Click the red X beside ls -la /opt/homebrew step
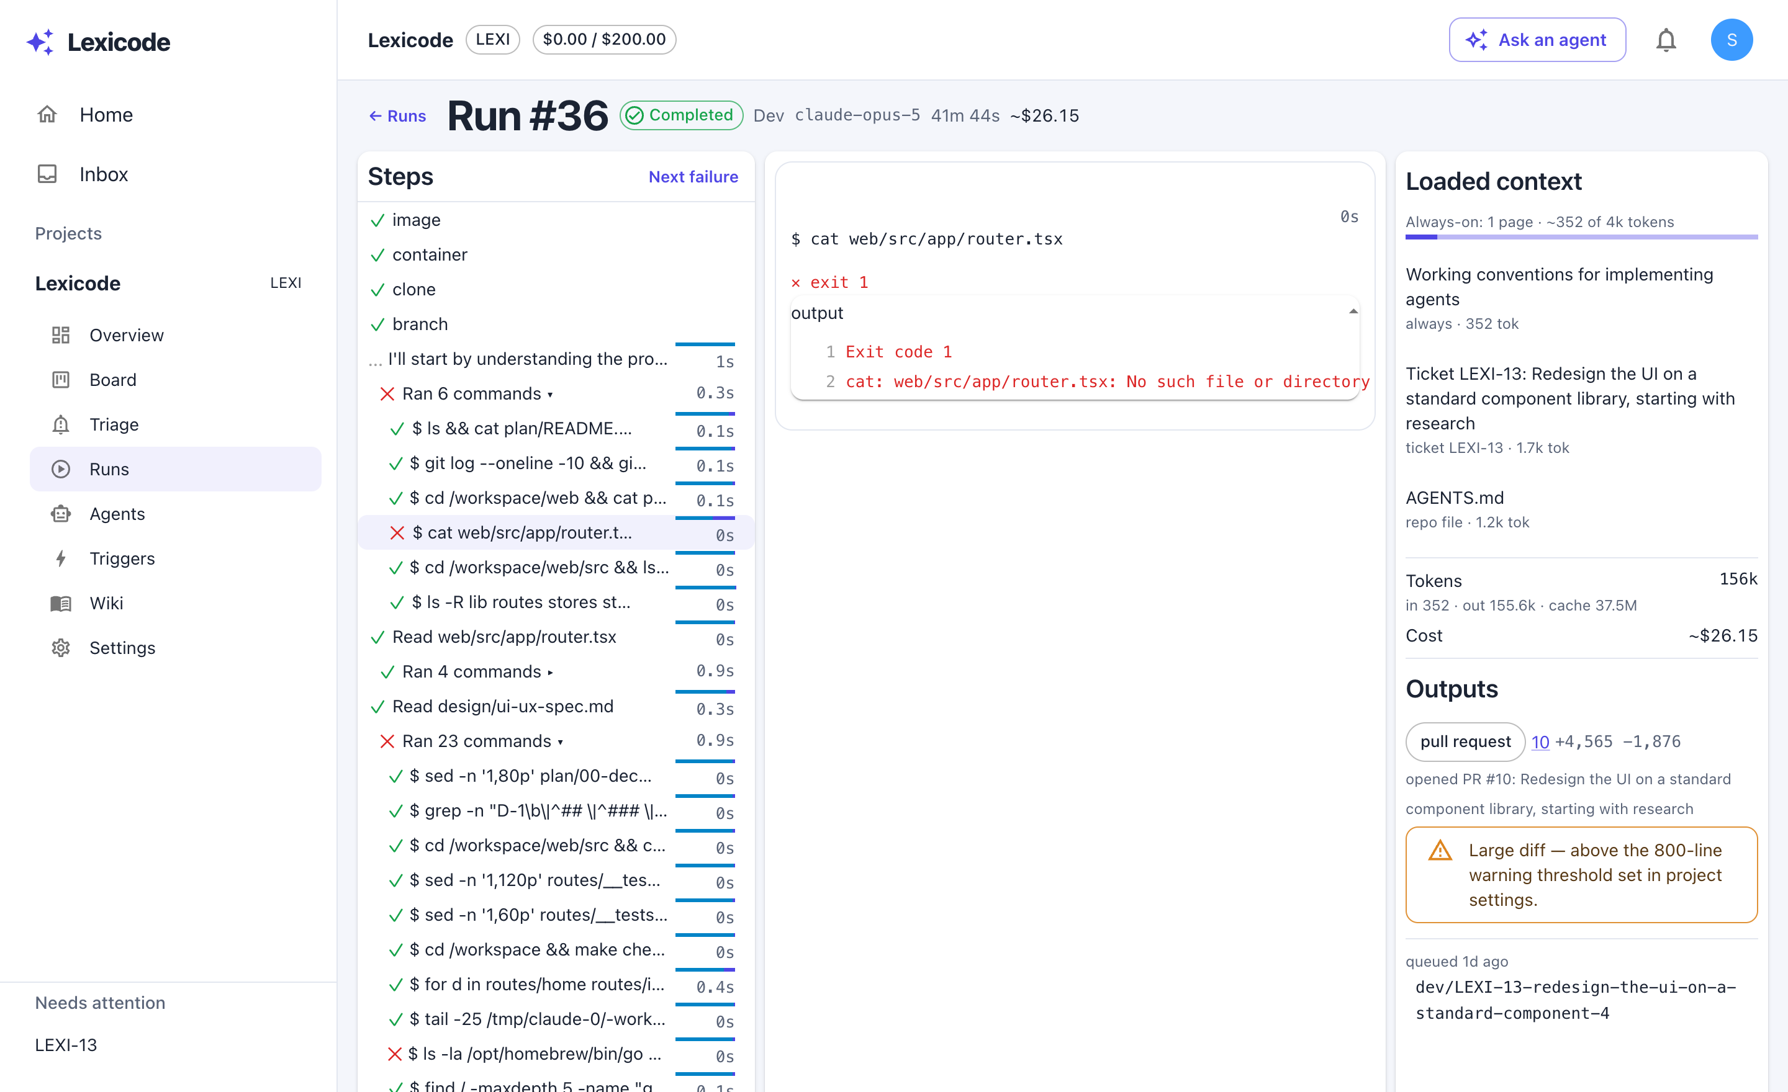Image resolution: width=1788 pixels, height=1092 pixels. (395, 1054)
